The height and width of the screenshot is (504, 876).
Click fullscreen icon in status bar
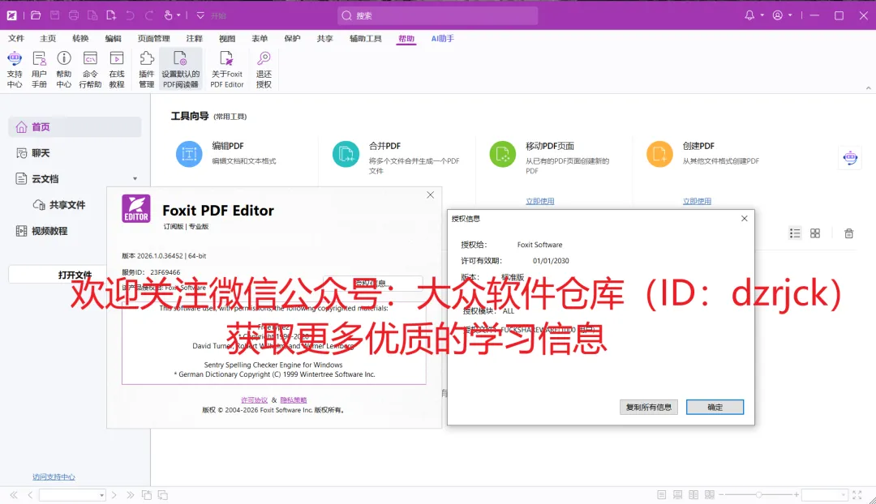pos(857,495)
